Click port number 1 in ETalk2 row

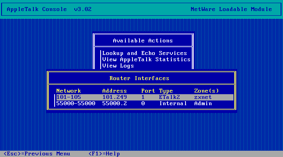tap(143, 97)
